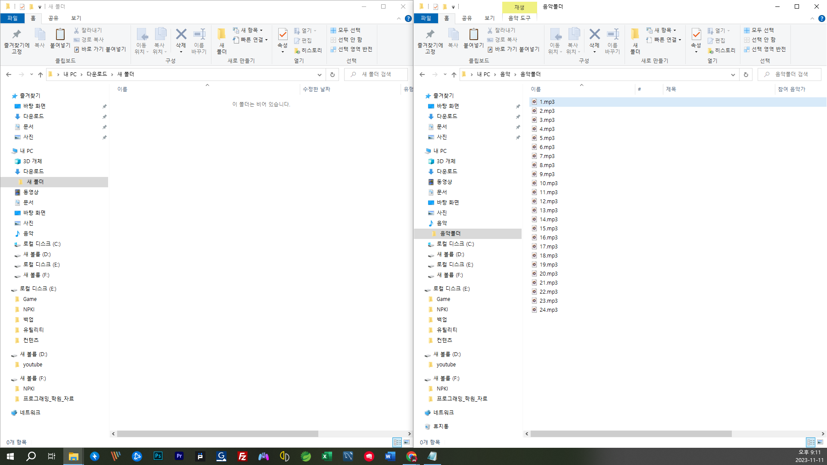The image size is (827, 465).
Task: Click the 히스토리 (History) ribbon icon
Action: [308, 50]
